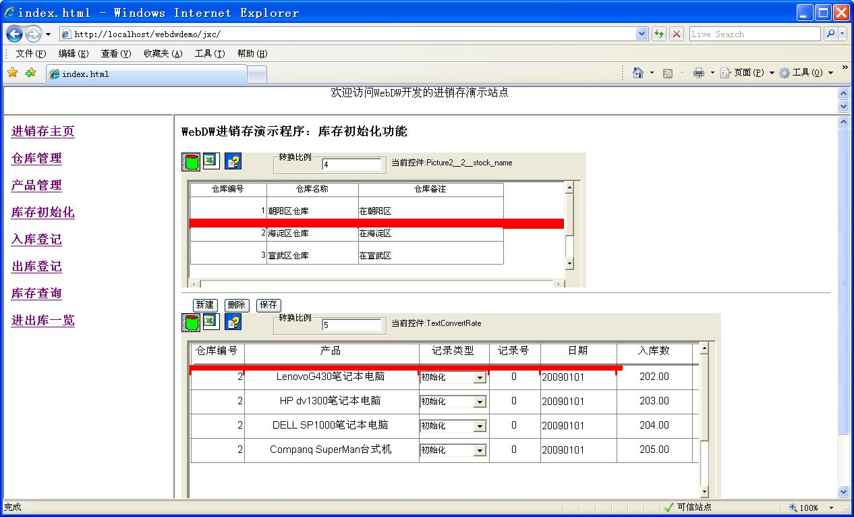Open the 记录类型 dropdown in the DELL SP1000 row
This screenshot has width=854, height=517.
tap(480, 427)
